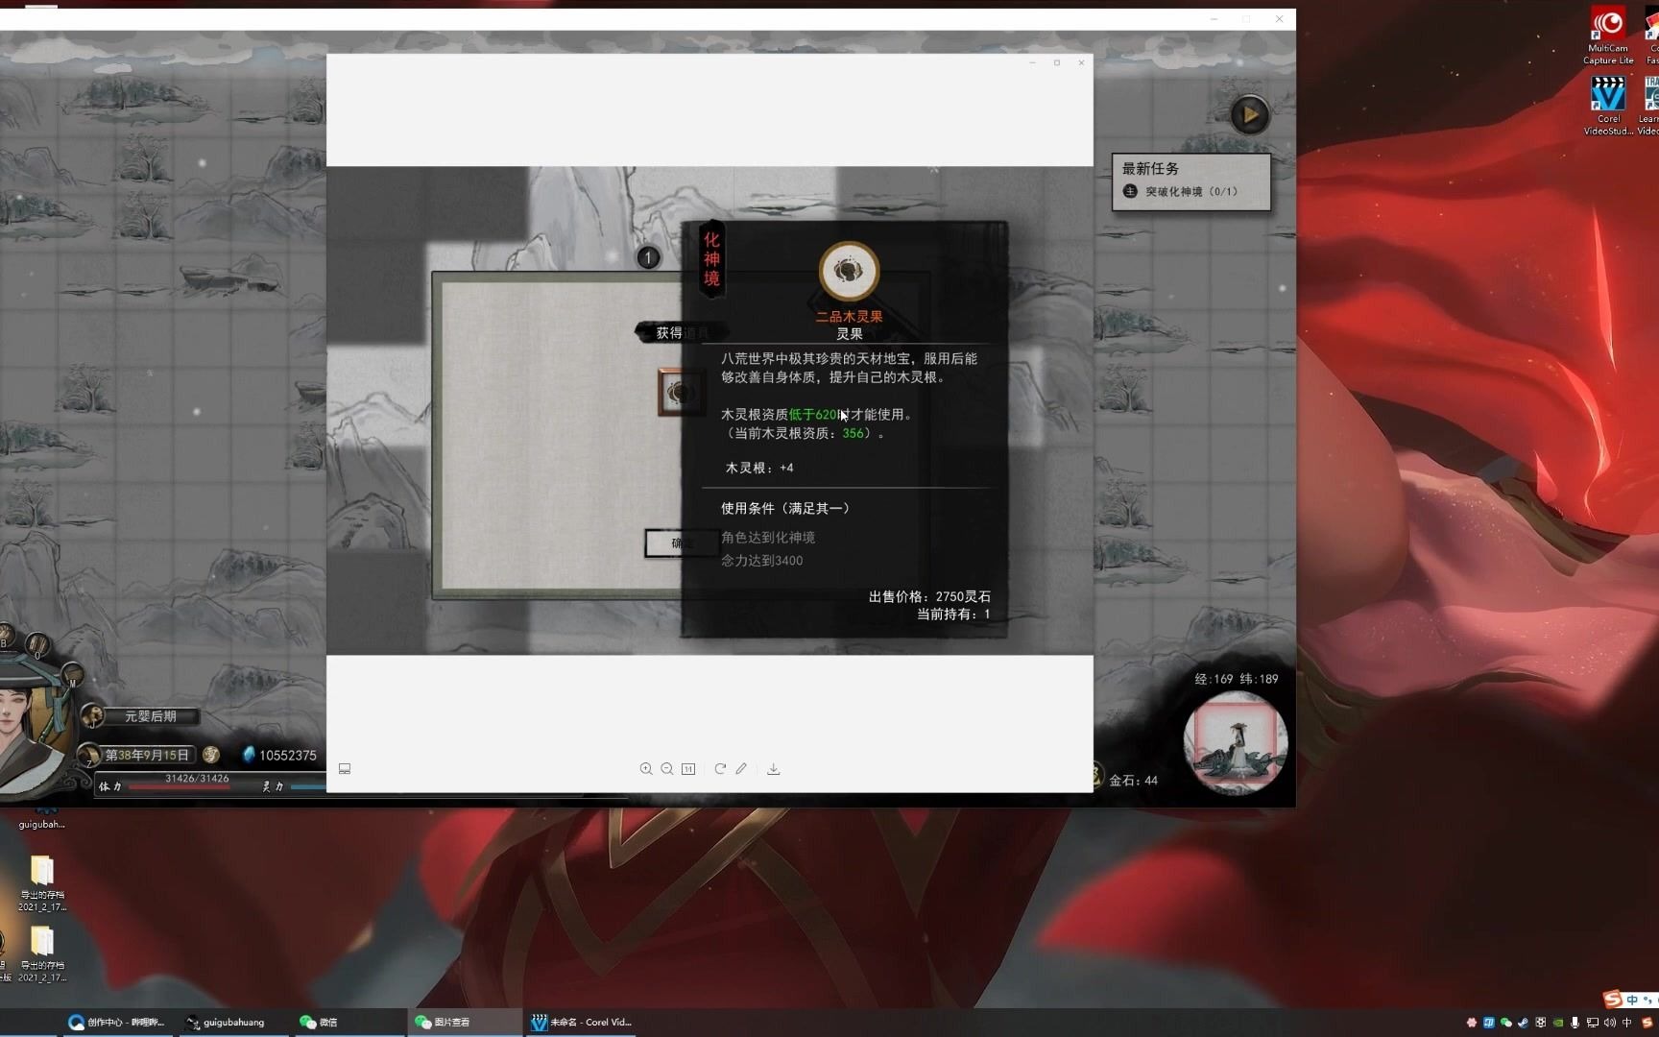Open the map icon marked M
The image size is (1659, 1037).
[72, 674]
